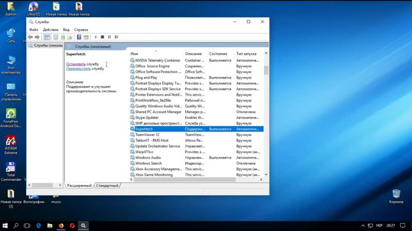Click the services list vertical scrollbar thumb
The width and height of the screenshot is (412, 231).
(266, 70)
